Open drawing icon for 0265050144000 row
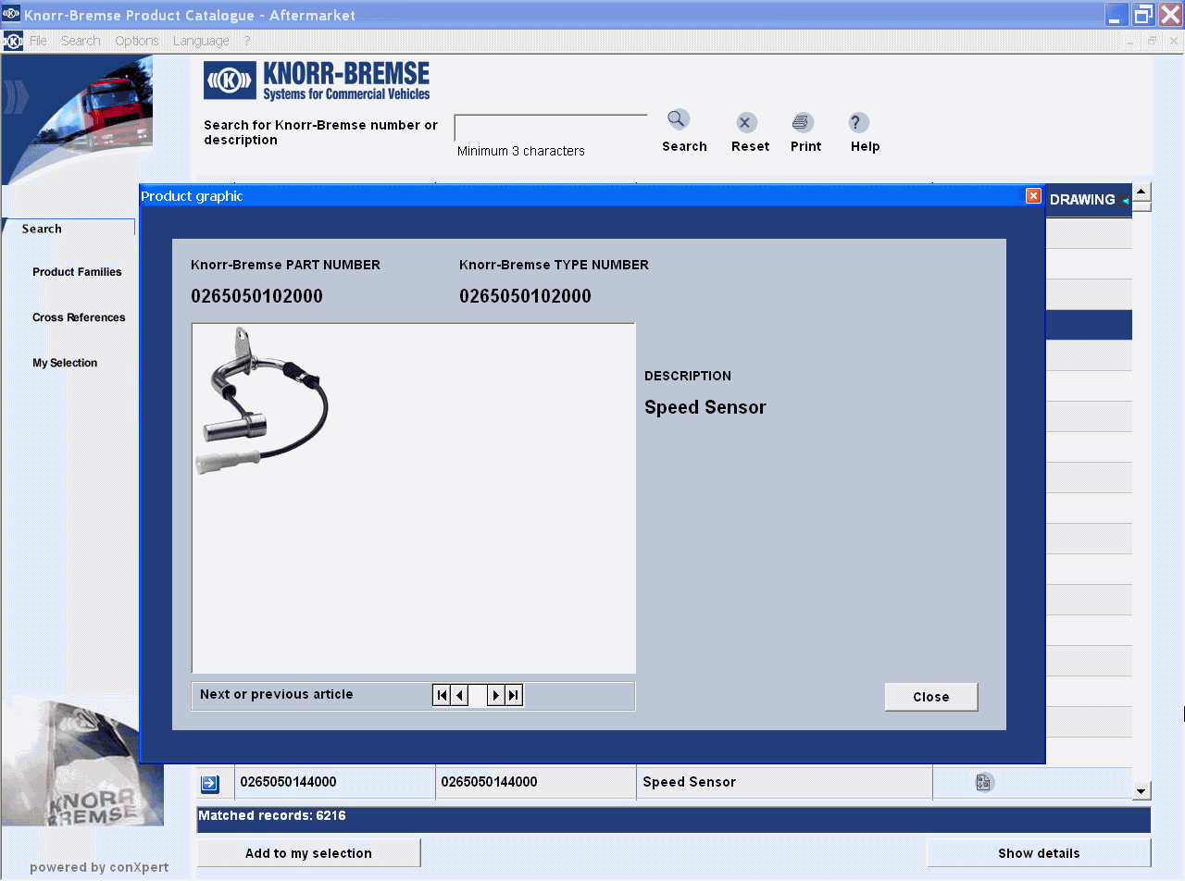Image resolution: width=1185 pixels, height=881 pixels. [x=984, y=783]
